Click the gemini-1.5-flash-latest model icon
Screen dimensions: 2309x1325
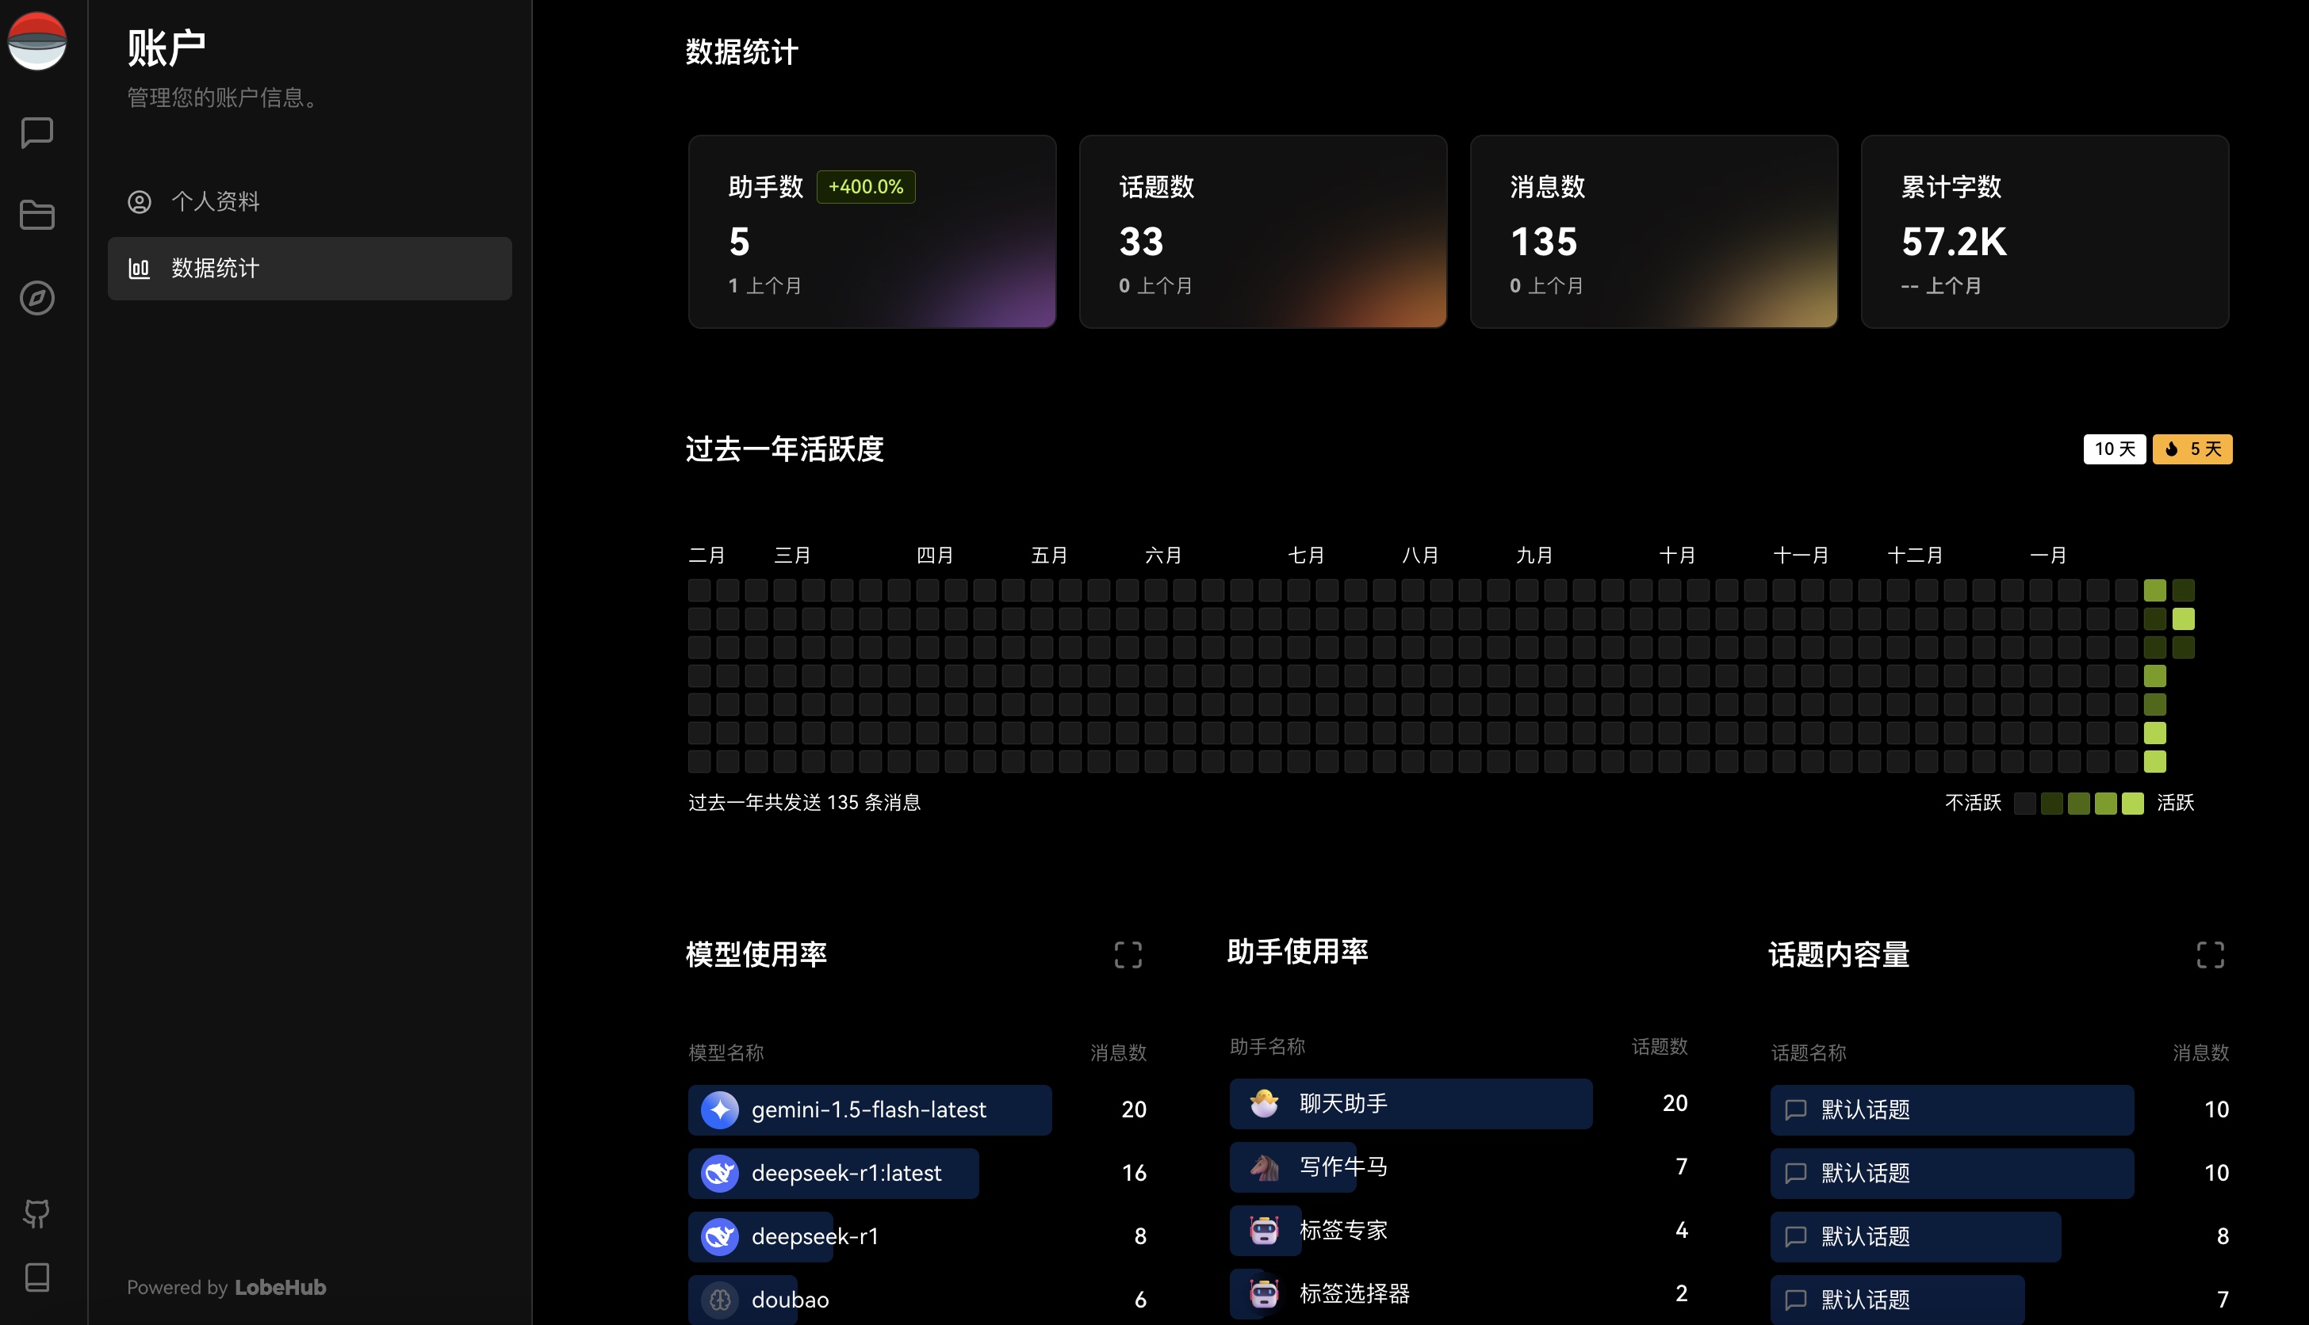720,1109
